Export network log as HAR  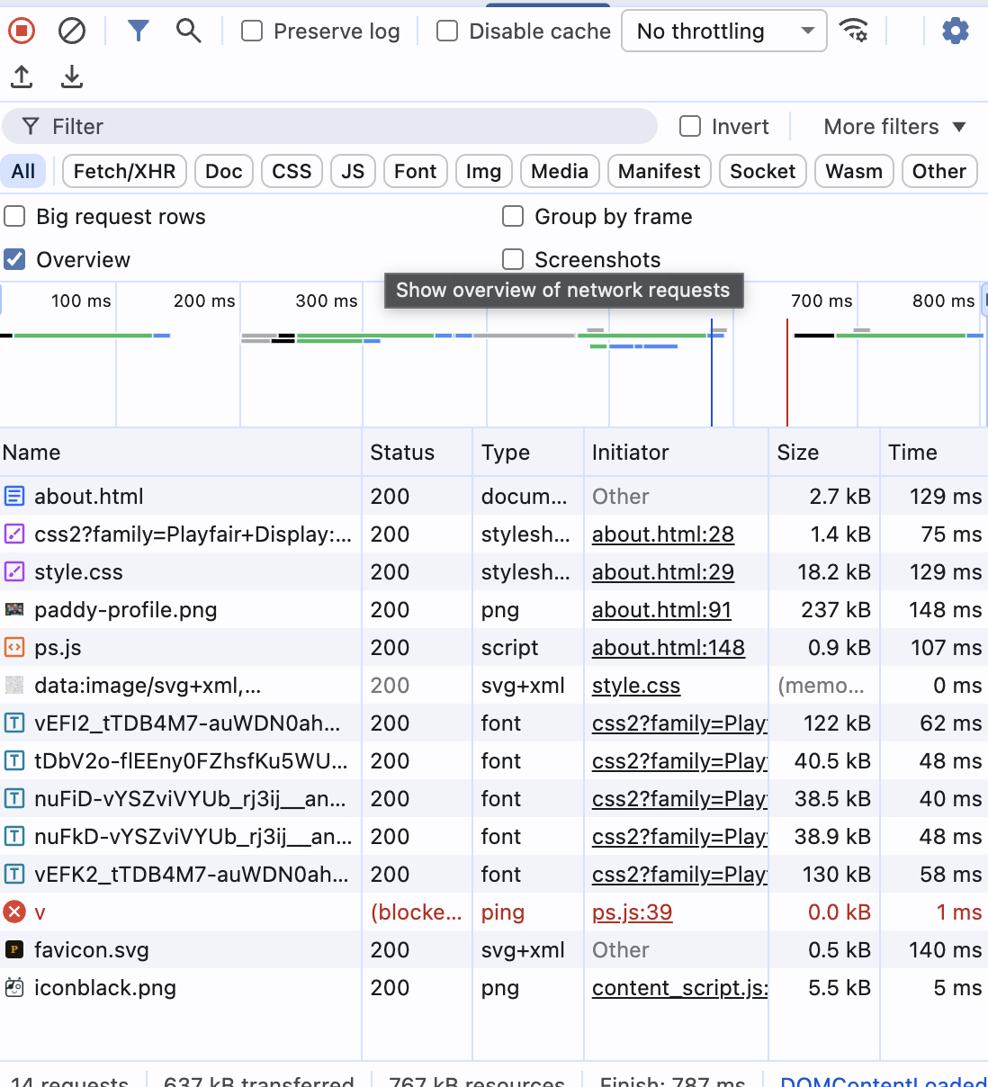click(x=71, y=76)
